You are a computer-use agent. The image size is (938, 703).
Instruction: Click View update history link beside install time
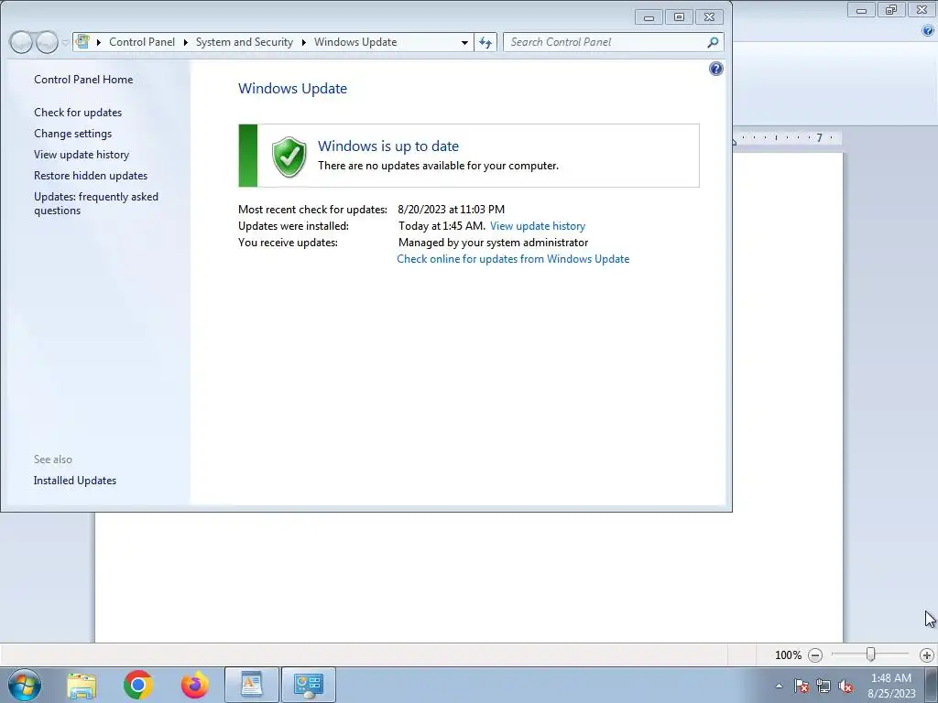pyautogui.click(x=537, y=226)
